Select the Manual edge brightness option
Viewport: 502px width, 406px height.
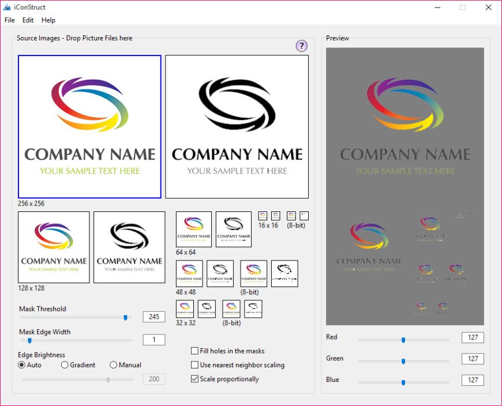[x=113, y=365]
